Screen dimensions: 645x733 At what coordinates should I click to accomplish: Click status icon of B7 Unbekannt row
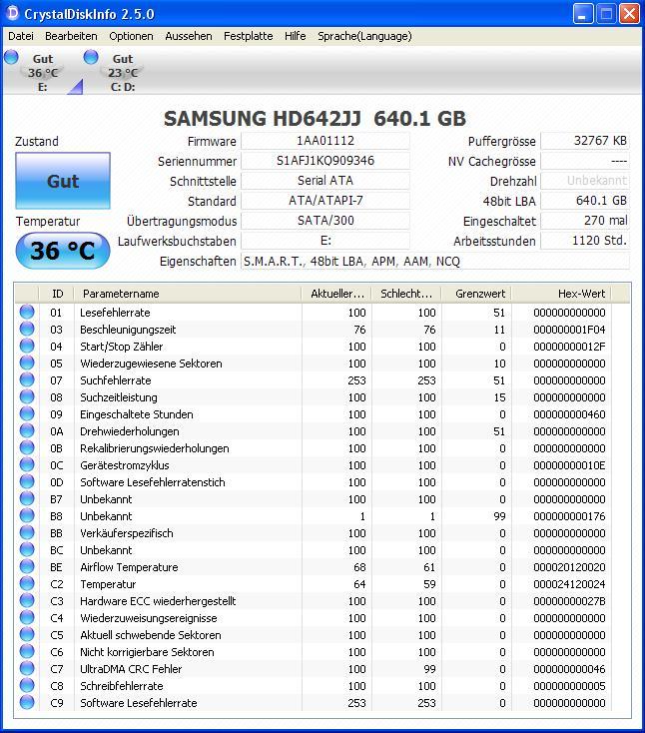[27, 498]
